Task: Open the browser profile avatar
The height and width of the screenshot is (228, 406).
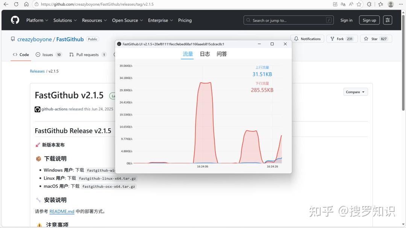Action: (x=391, y=4)
